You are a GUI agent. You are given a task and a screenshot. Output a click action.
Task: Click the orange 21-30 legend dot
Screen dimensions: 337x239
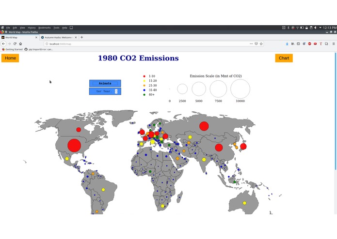[144, 85]
